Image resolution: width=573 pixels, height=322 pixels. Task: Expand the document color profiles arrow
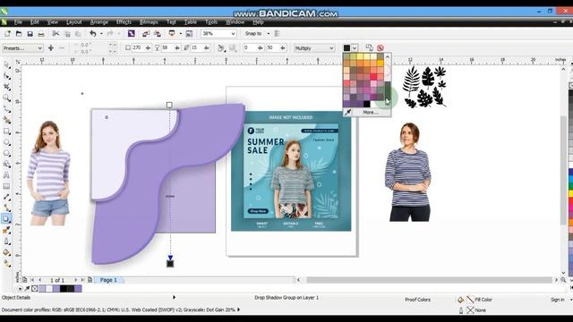[x=239, y=309]
